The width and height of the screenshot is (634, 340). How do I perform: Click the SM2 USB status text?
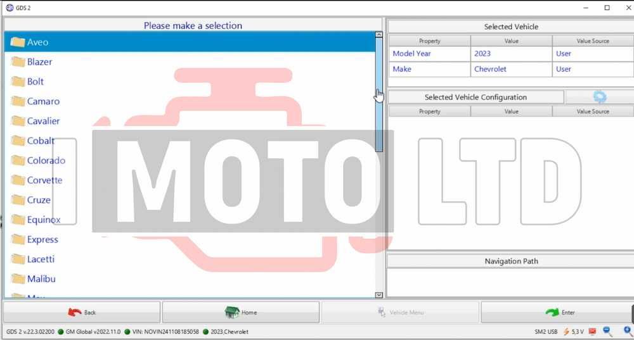[546, 332]
